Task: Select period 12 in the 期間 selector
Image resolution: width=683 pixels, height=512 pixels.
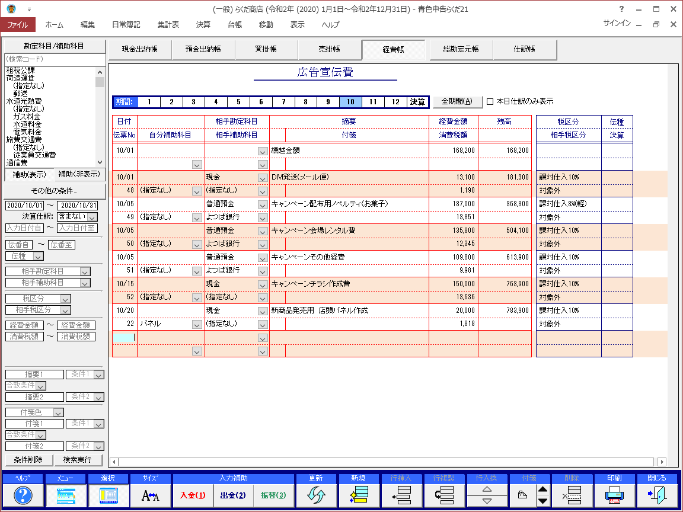Action: [395, 102]
